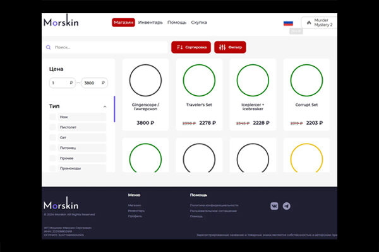Image resolution: width=379 pixels, height=252 pixels.
Task: Click the footer Morskin logo
Action: [x=61, y=203]
